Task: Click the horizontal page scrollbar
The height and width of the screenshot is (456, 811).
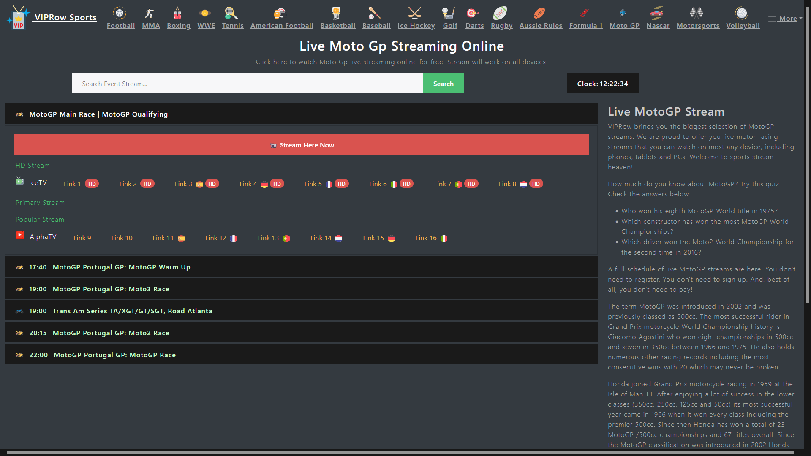Action: (400, 452)
